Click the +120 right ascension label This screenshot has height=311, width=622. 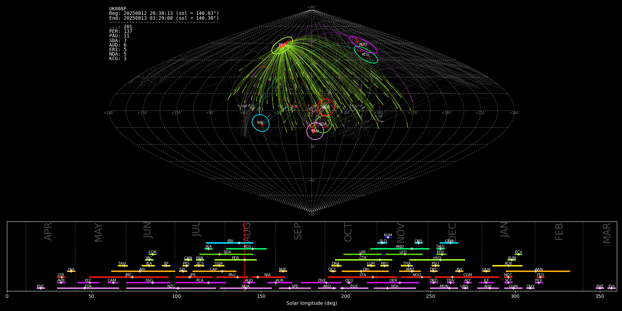coord(176,113)
